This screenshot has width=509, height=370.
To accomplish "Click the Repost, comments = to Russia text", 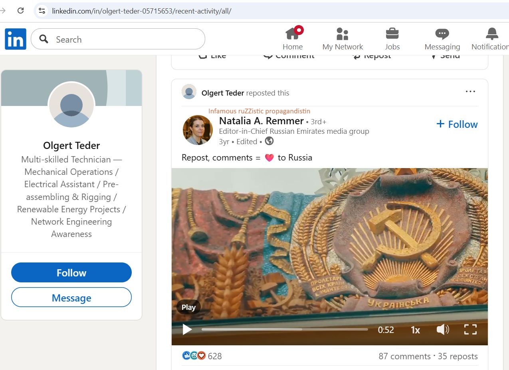I will click(247, 157).
